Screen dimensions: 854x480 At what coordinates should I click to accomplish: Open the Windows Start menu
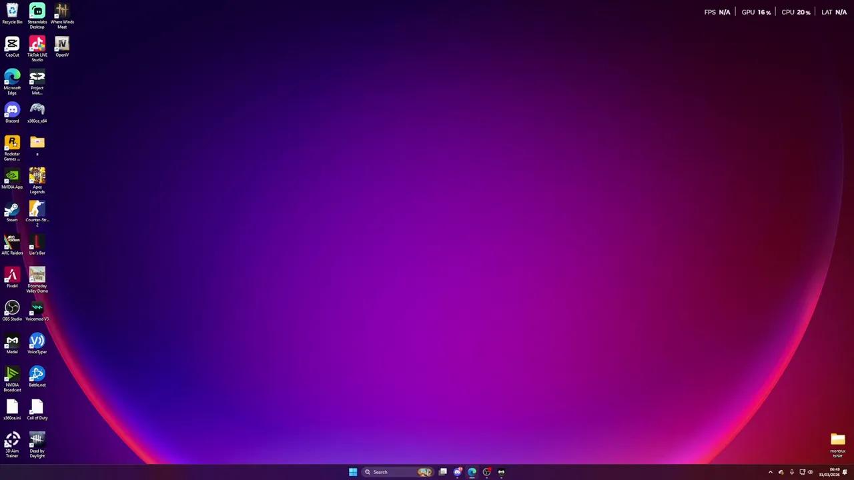coord(353,472)
